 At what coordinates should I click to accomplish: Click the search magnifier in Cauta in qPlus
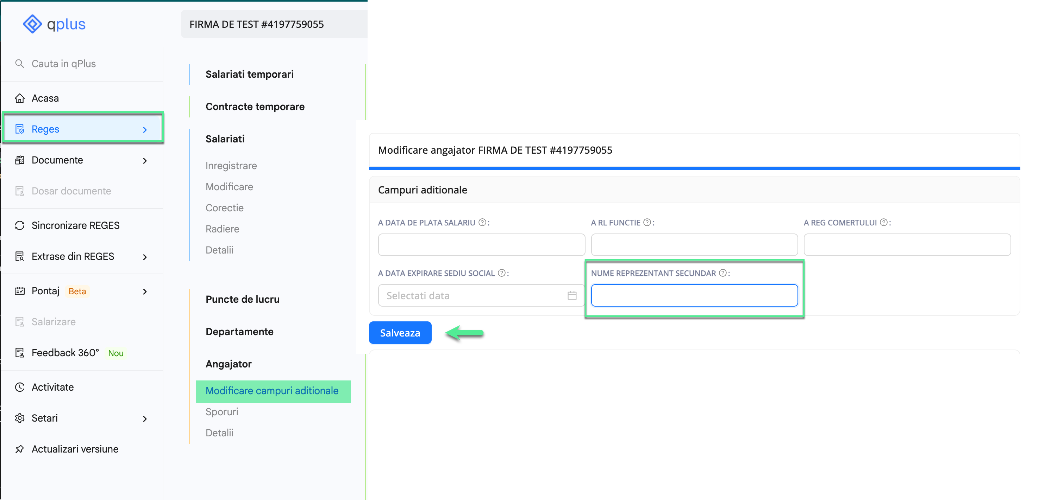click(x=19, y=64)
